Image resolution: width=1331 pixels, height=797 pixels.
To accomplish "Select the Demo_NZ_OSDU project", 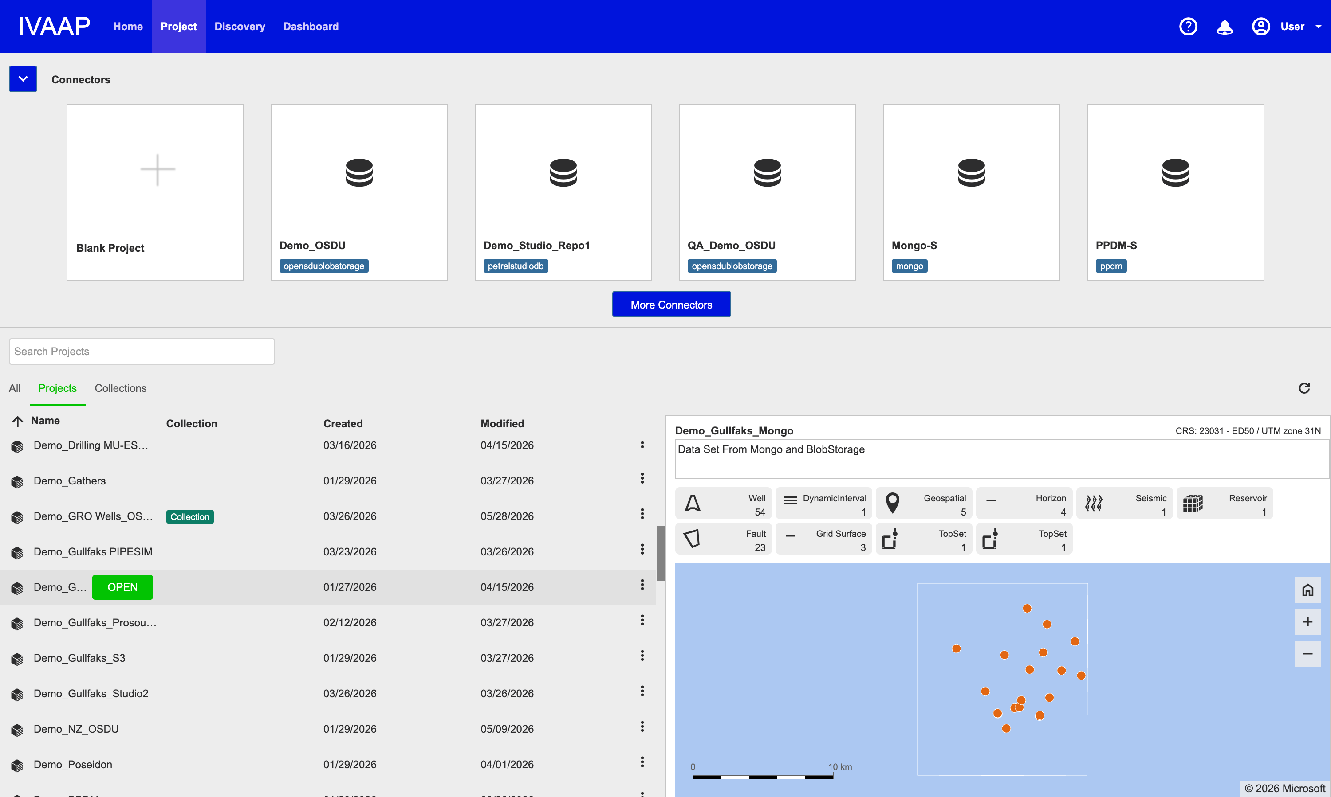I will 327,729.
